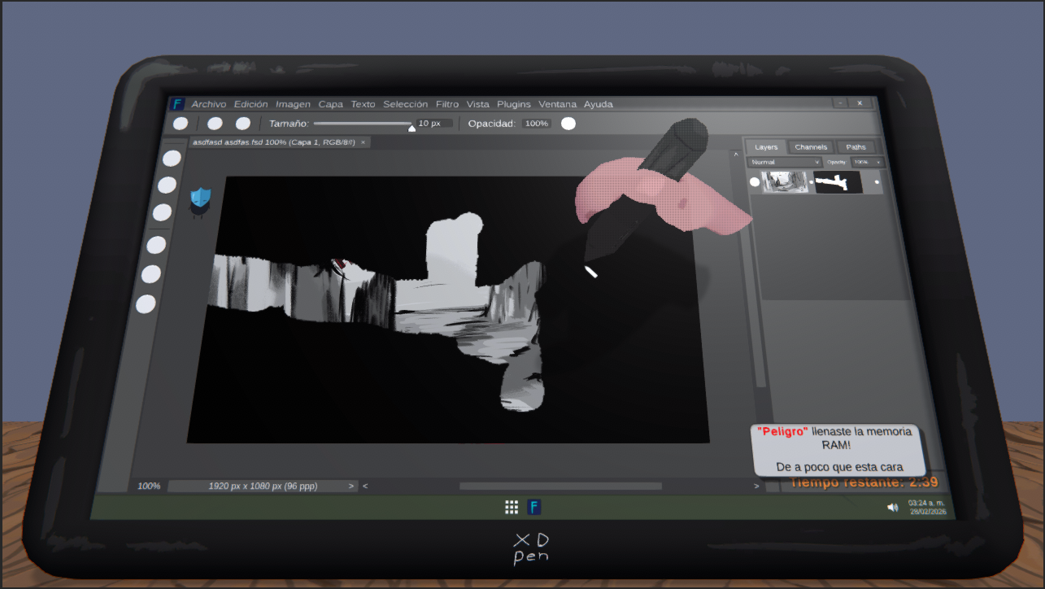The height and width of the screenshot is (589, 1045).
Task: Open the Texto menu
Action: [x=364, y=104]
